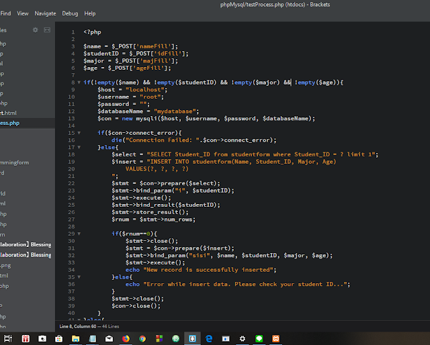
Task: Select the active ess.php file in sidebar
Action: pos(28,123)
